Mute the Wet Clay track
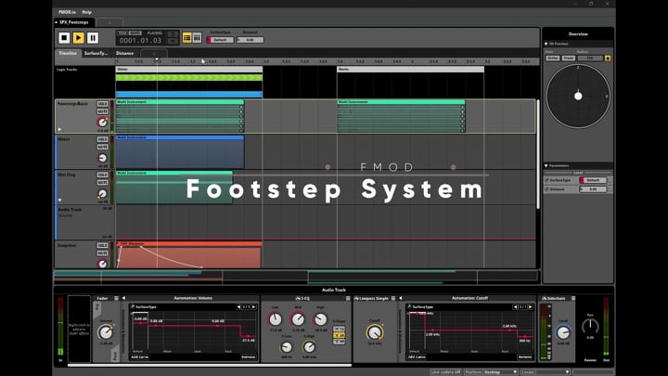This screenshot has height=376, width=668. point(102,183)
